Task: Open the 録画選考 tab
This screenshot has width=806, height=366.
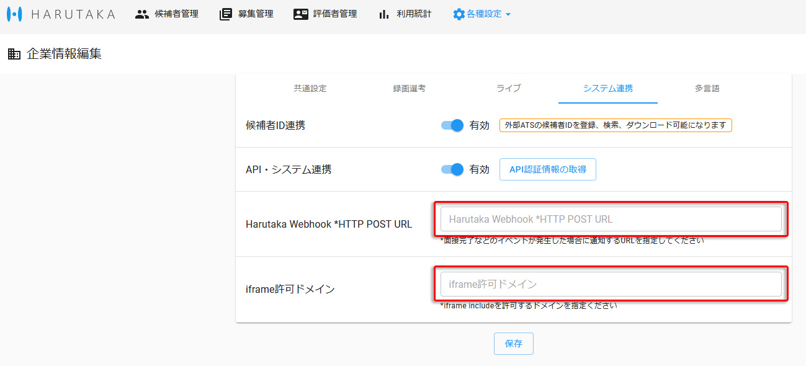Action: click(410, 88)
